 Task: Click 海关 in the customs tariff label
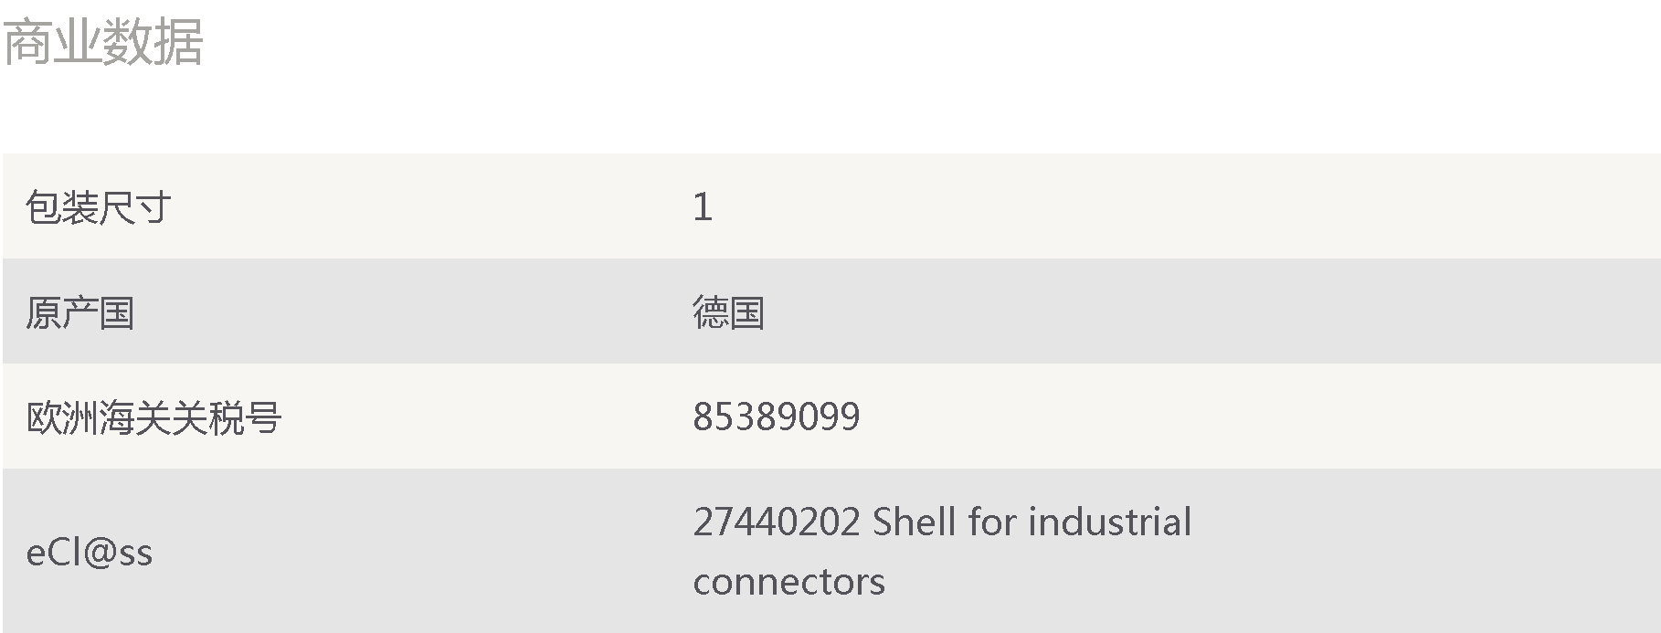click(135, 417)
